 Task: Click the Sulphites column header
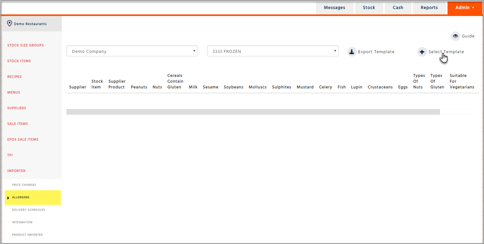pos(282,87)
